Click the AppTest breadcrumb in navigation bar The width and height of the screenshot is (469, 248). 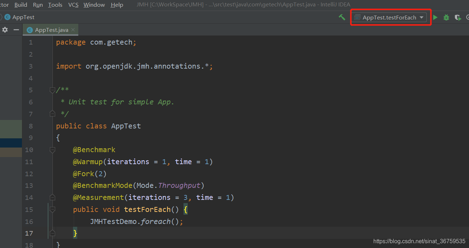(19, 17)
